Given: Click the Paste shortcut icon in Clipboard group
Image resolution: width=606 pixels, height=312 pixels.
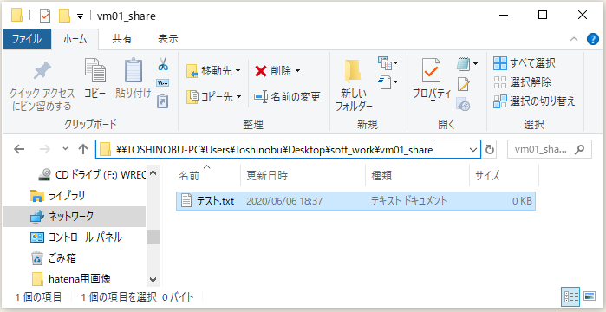Looking at the screenshot, I should pos(163,101).
